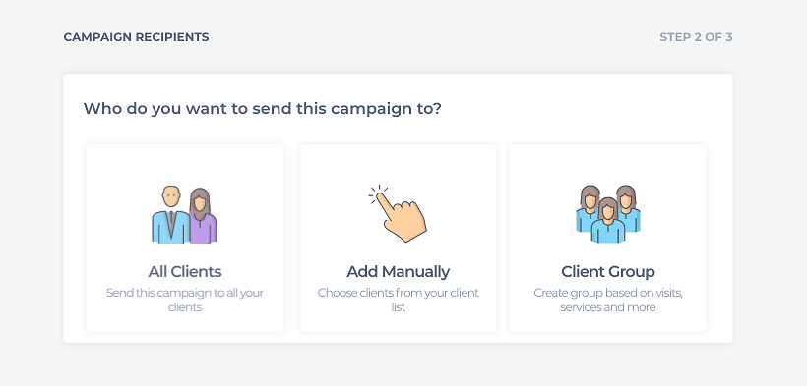Image resolution: width=807 pixels, height=386 pixels.
Task: Click the All Clients people icon
Action: pos(184,214)
